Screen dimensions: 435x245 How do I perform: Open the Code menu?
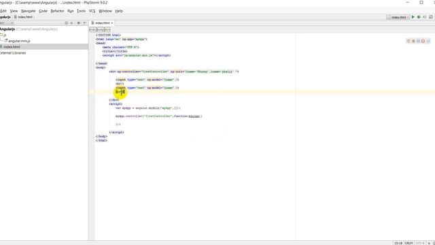click(43, 11)
